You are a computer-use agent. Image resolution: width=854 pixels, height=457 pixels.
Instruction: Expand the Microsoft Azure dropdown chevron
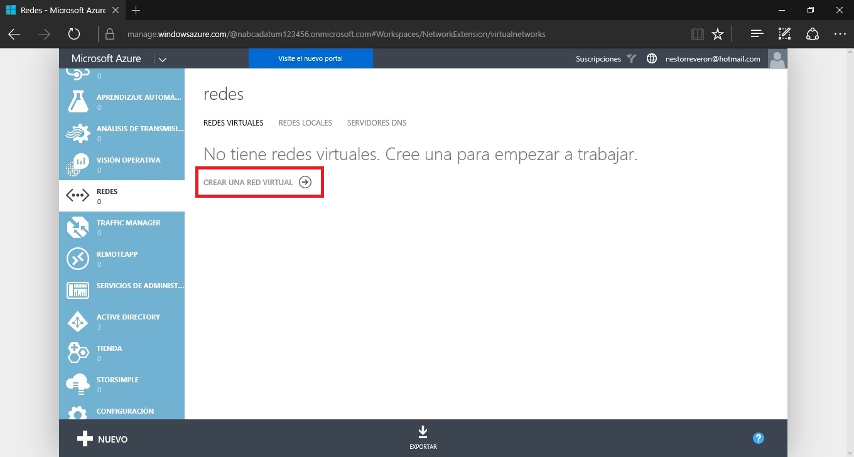tap(163, 59)
